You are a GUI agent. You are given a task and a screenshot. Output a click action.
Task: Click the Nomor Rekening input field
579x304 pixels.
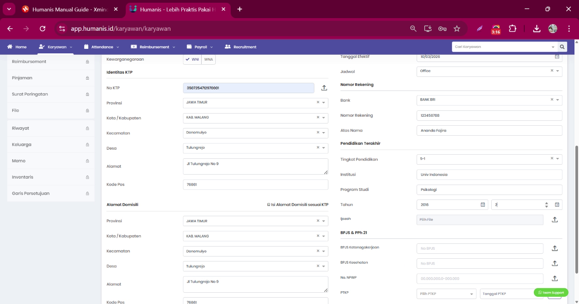tap(489, 115)
